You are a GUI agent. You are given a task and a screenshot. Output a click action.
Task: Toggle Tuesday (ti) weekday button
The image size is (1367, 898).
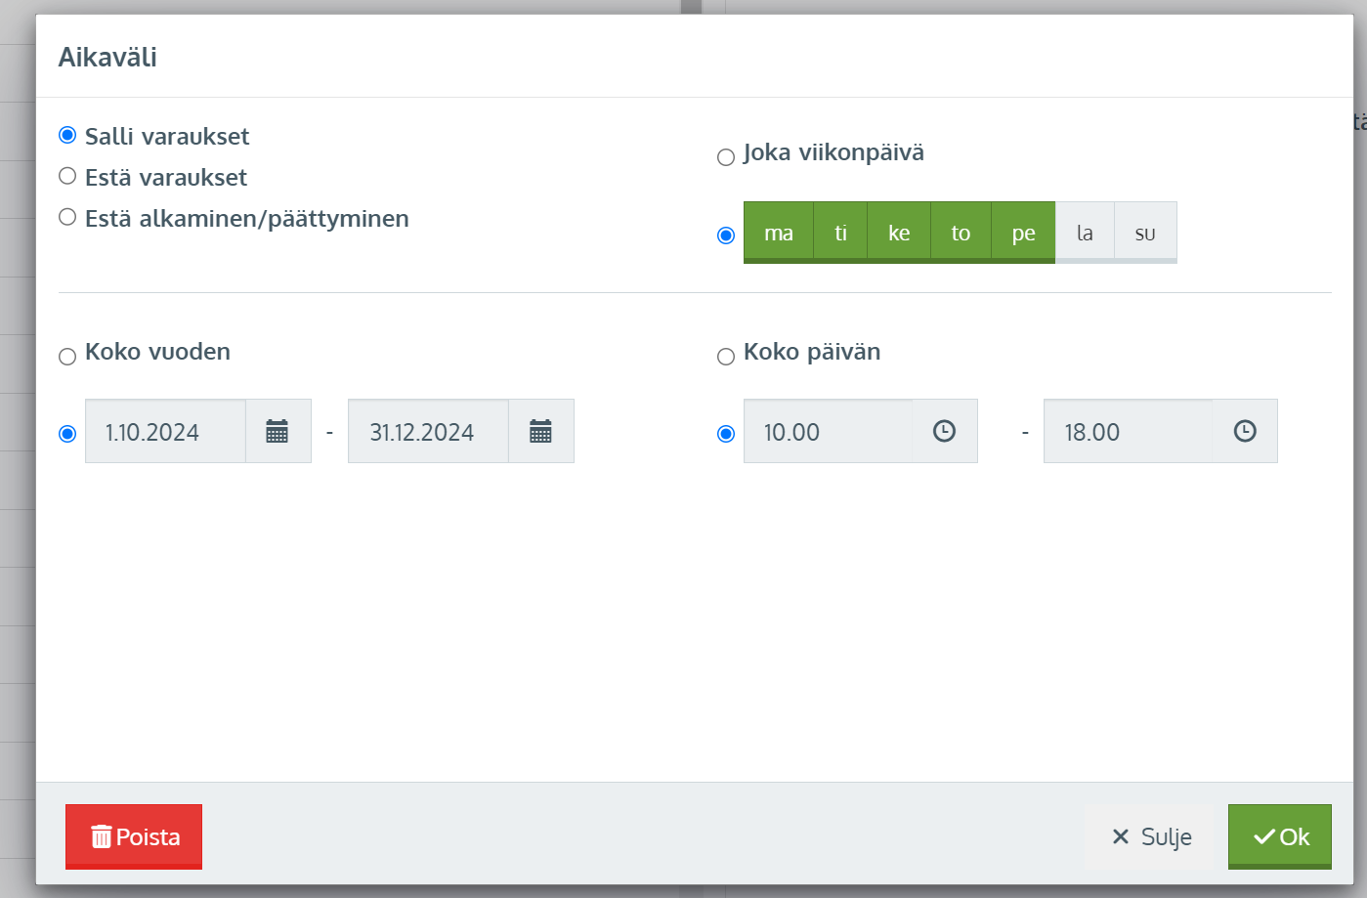click(840, 233)
